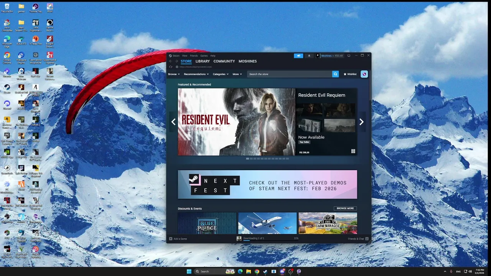Select the Discord desktop icon
Screen dimensions: 491x276
pos(7,105)
